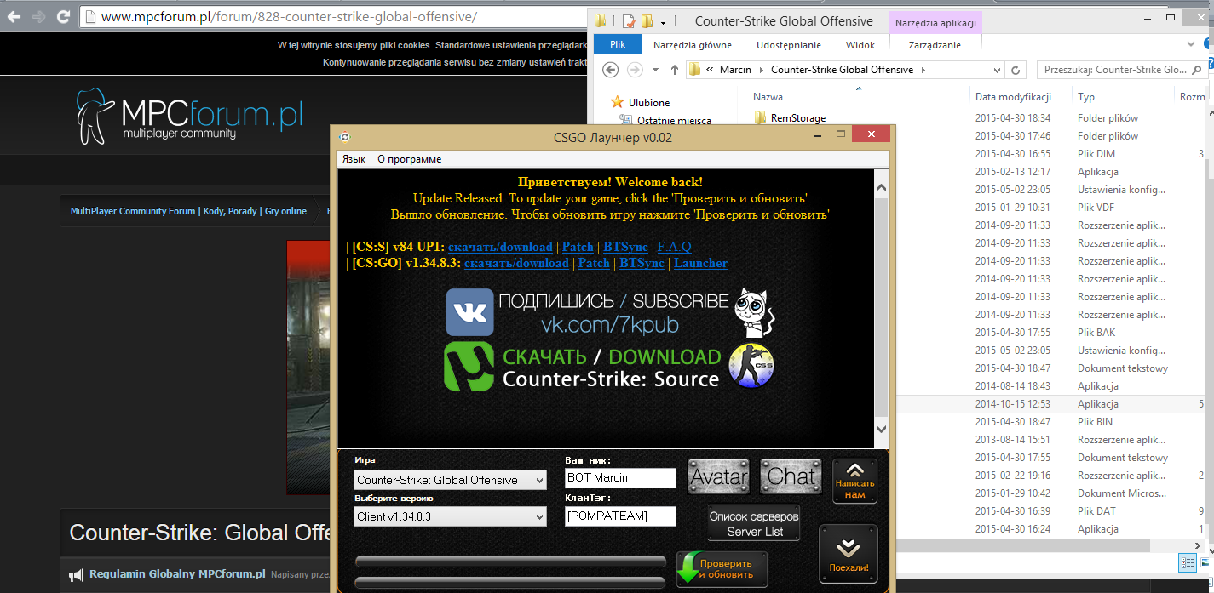This screenshot has height=593, width=1214.
Task: Open the Chat button in the launcher
Action: click(791, 476)
